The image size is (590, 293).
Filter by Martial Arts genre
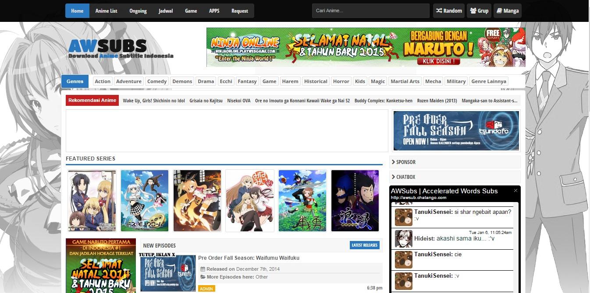405,81
